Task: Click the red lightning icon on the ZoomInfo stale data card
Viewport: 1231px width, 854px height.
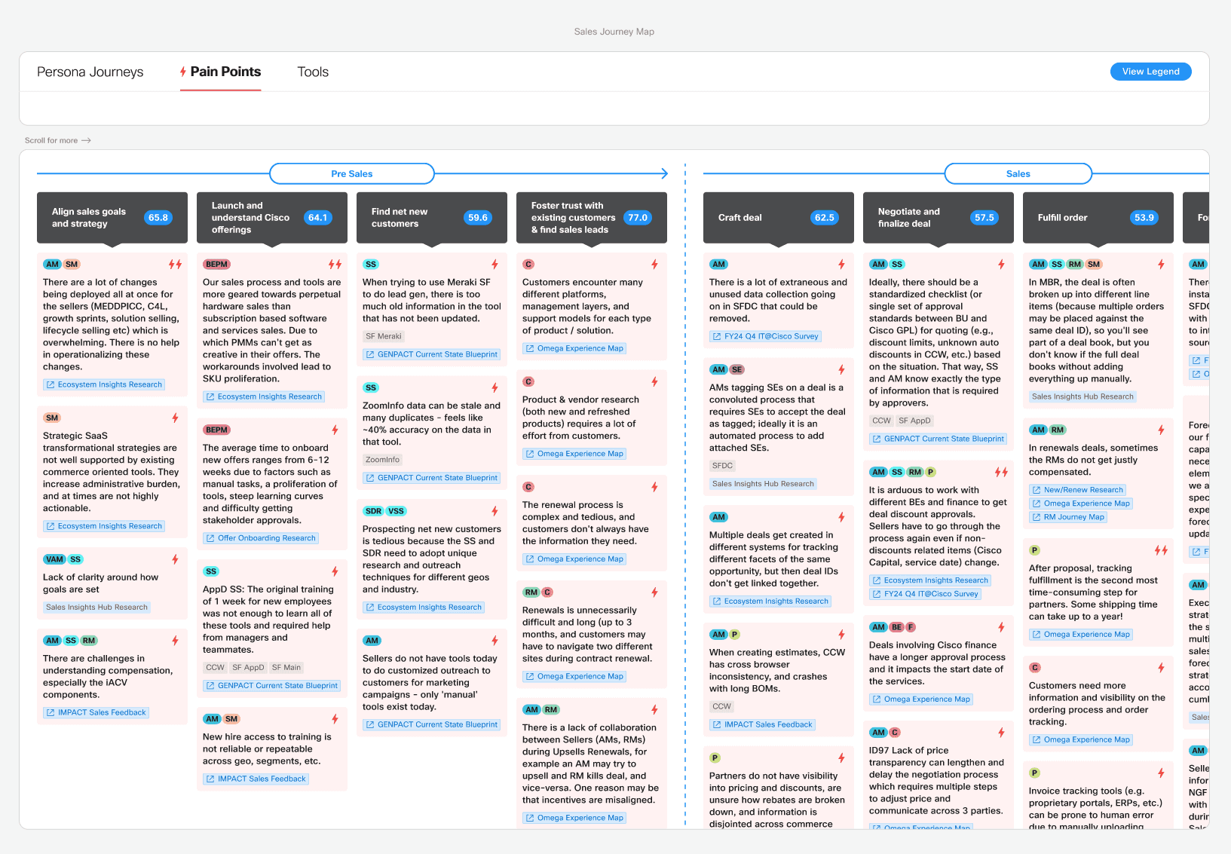Action: [x=495, y=387]
